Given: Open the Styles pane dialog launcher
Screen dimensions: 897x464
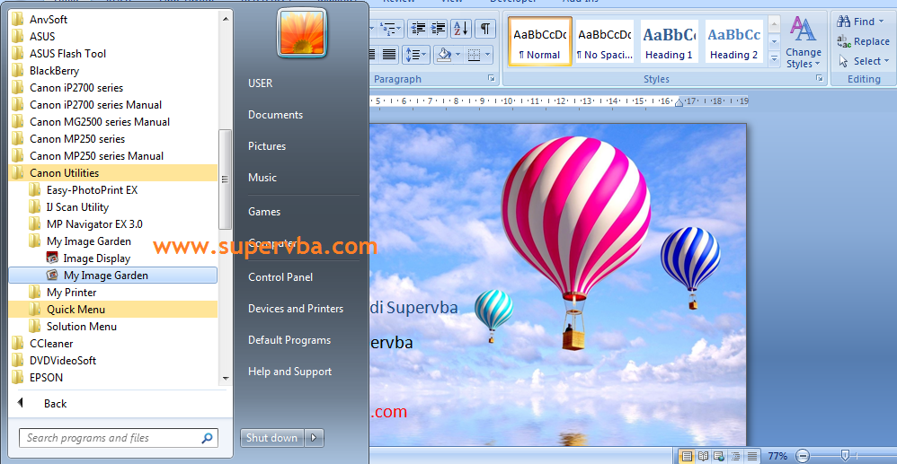Looking at the screenshot, I should (x=819, y=78).
